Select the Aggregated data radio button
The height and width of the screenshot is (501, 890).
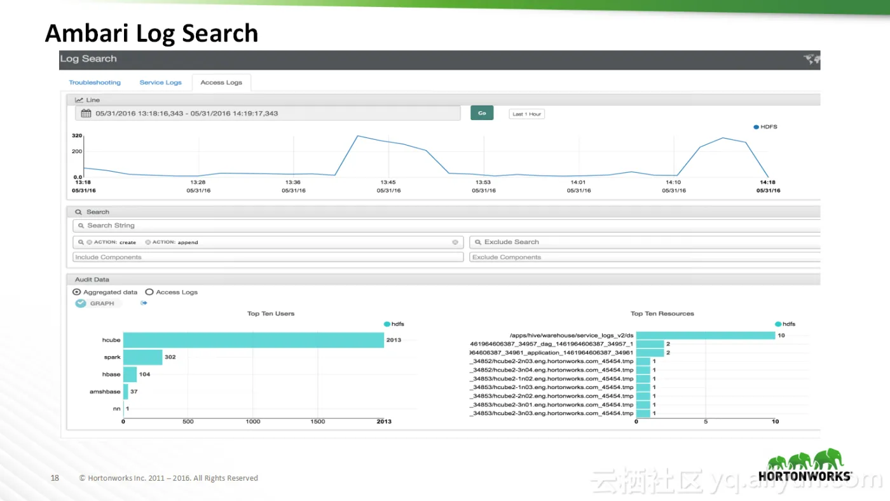click(77, 292)
